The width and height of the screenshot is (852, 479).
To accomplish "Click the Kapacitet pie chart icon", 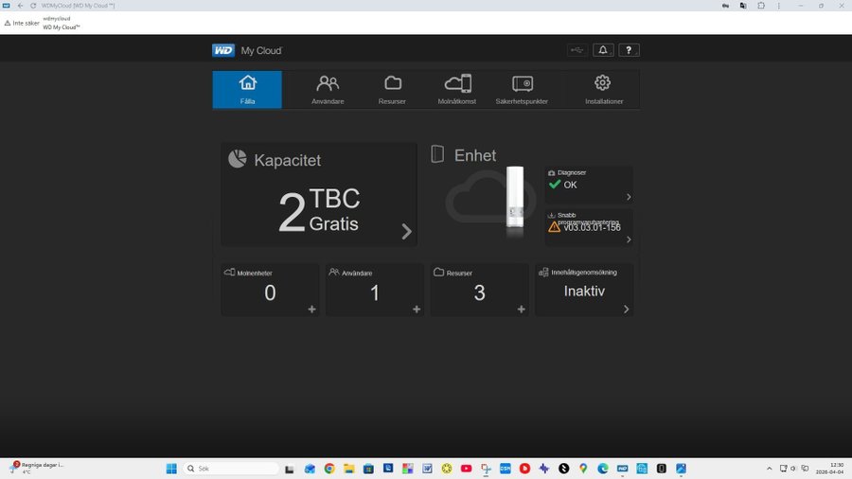I will click(238, 159).
